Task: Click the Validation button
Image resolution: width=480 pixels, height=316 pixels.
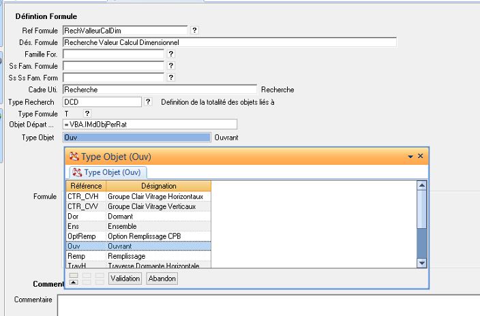Action: 125,279
